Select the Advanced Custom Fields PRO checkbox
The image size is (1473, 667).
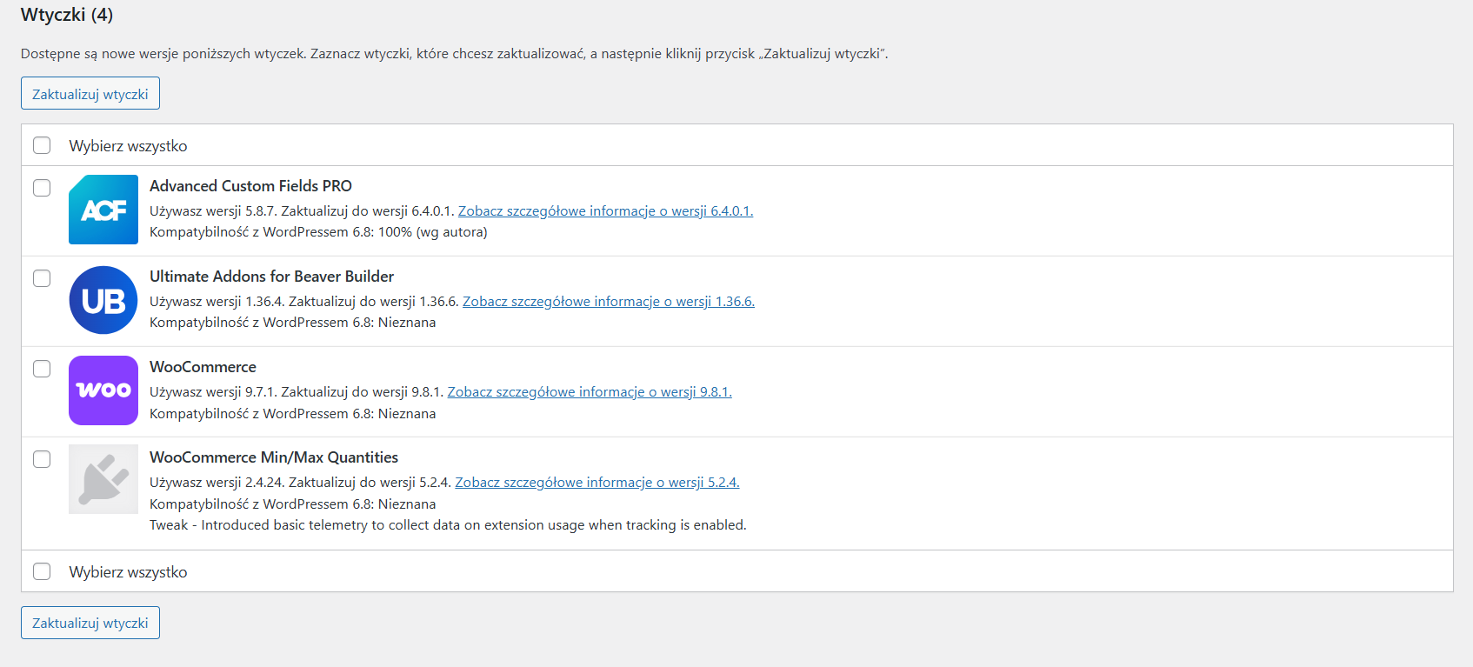42,188
